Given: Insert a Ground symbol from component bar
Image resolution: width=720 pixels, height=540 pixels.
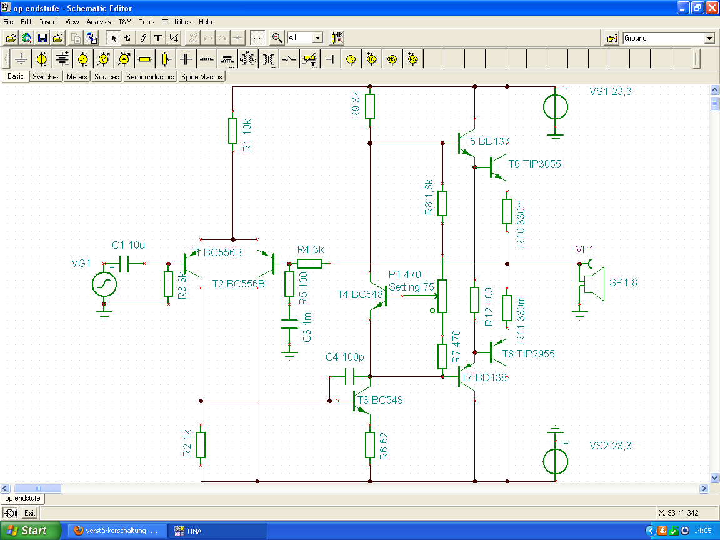Looking at the screenshot, I should 21,59.
